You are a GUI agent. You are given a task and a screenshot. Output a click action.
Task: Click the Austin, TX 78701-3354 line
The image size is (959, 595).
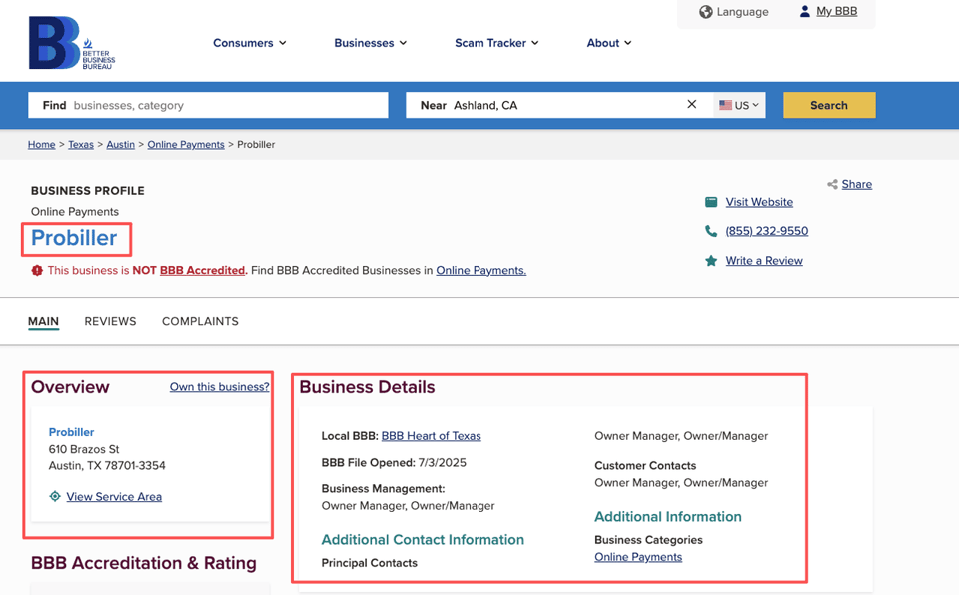[x=107, y=466]
